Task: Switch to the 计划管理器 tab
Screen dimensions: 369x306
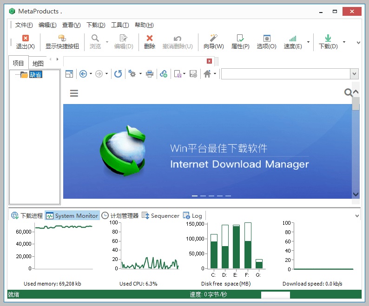Action: (x=120, y=215)
